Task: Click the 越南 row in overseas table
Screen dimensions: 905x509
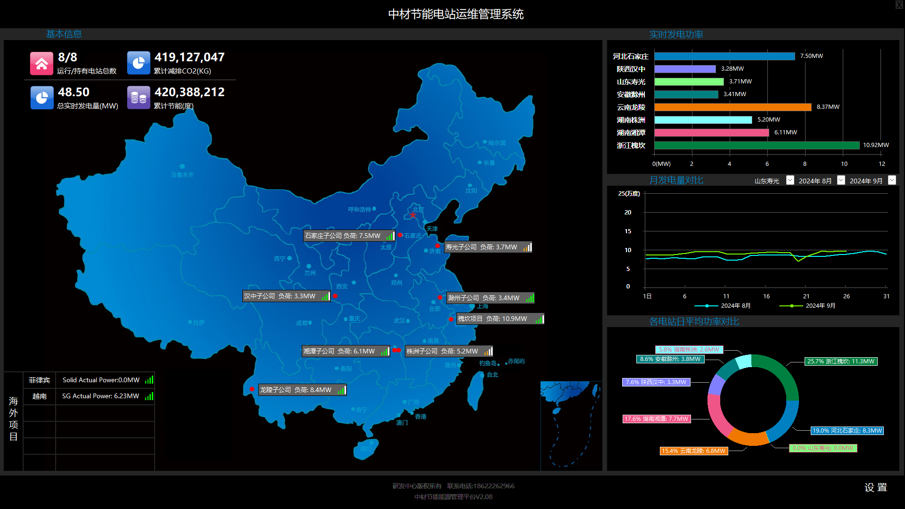Action: tap(89, 396)
